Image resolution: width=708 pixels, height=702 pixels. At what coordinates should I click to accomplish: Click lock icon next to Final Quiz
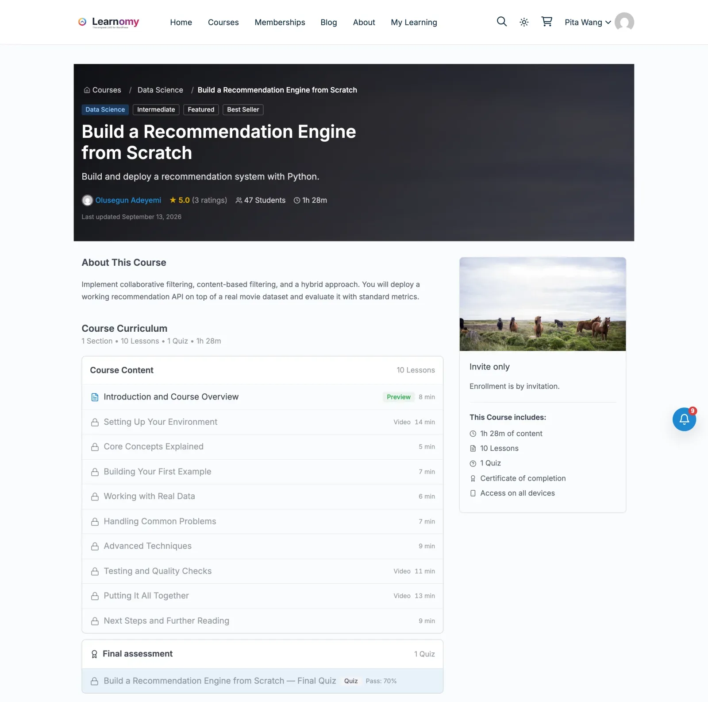(x=95, y=681)
